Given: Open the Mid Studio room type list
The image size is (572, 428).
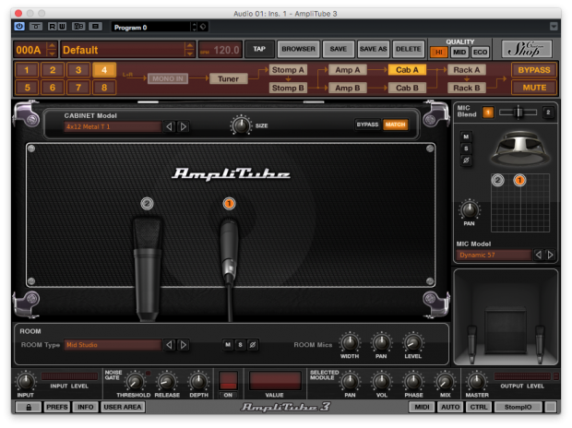Looking at the screenshot, I should pos(113,345).
